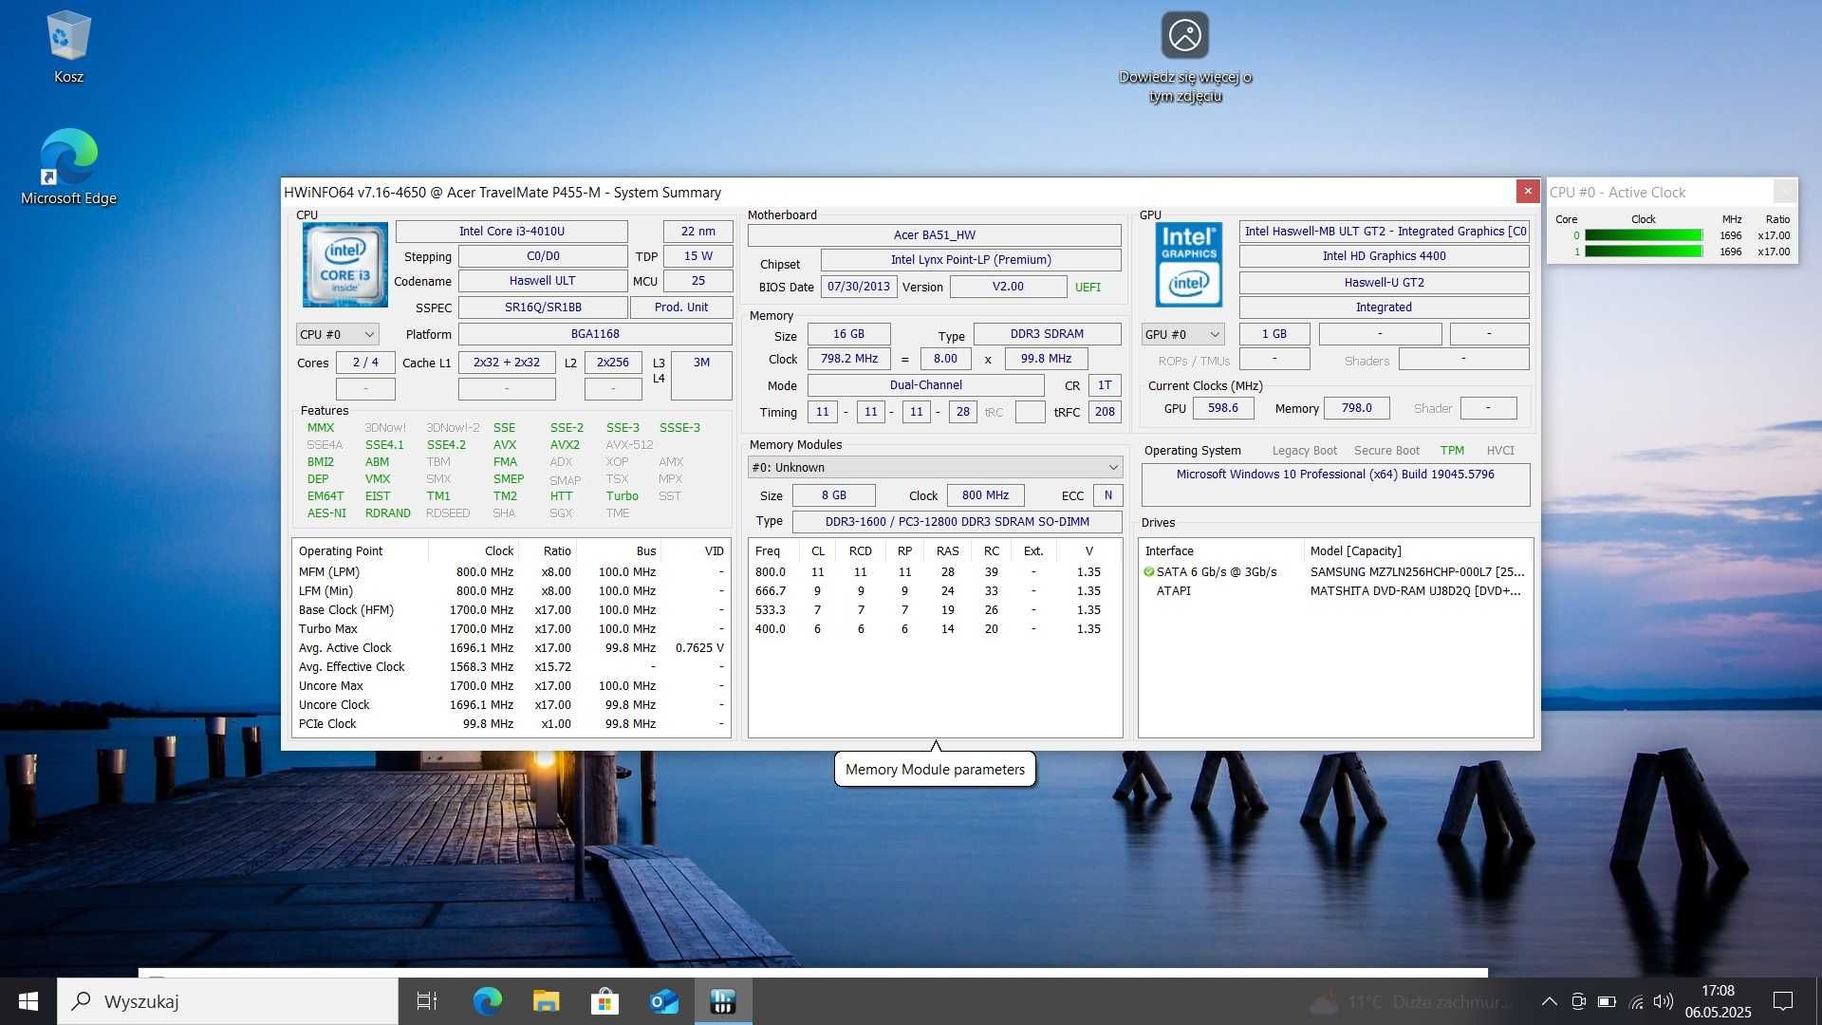Click the Model [Capacity] column header
Image resolution: width=1822 pixels, height=1025 pixels.
[x=1419, y=551]
